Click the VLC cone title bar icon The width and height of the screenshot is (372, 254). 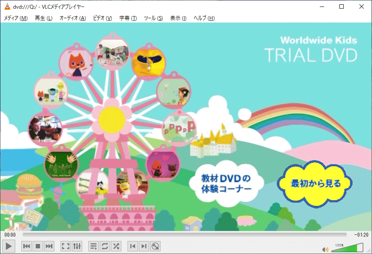(x=7, y=7)
